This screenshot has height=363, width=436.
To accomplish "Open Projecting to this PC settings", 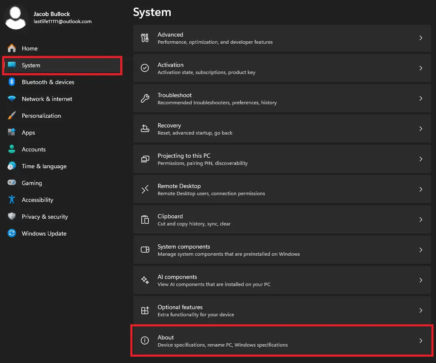I will 282,159.
